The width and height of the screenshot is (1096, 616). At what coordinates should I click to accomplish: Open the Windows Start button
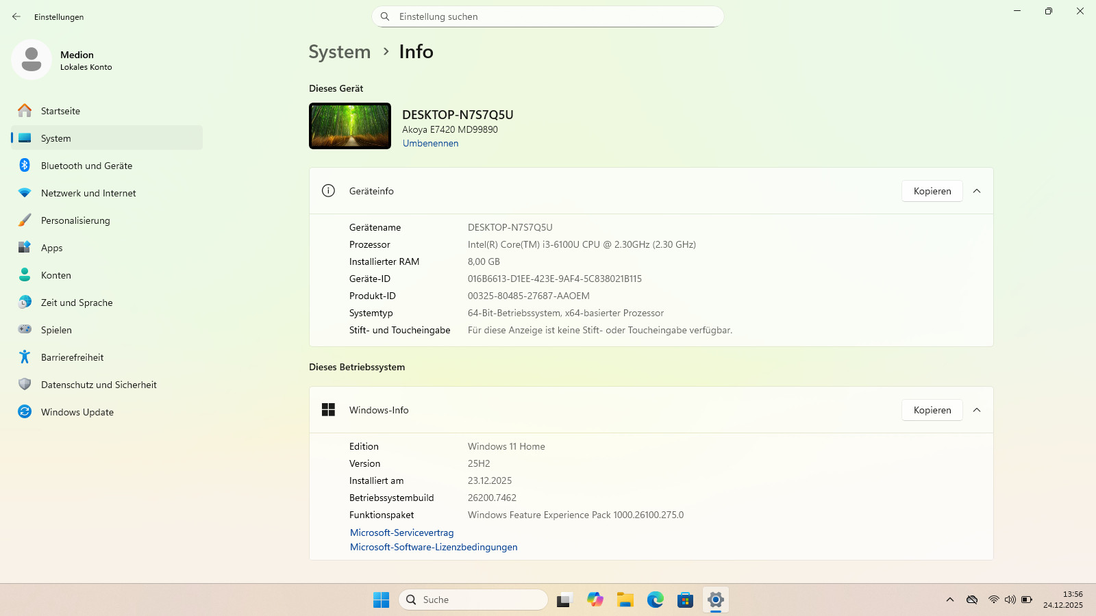(x=382, y=600)
